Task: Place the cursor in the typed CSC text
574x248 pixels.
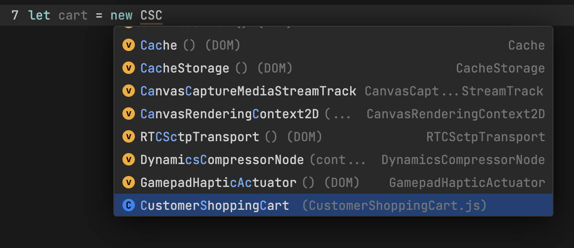Action: pos(151,15)
